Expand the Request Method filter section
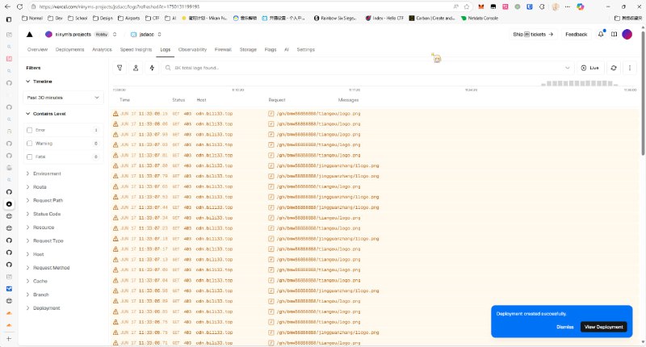646x347 pixels. [x=51, y=267]
